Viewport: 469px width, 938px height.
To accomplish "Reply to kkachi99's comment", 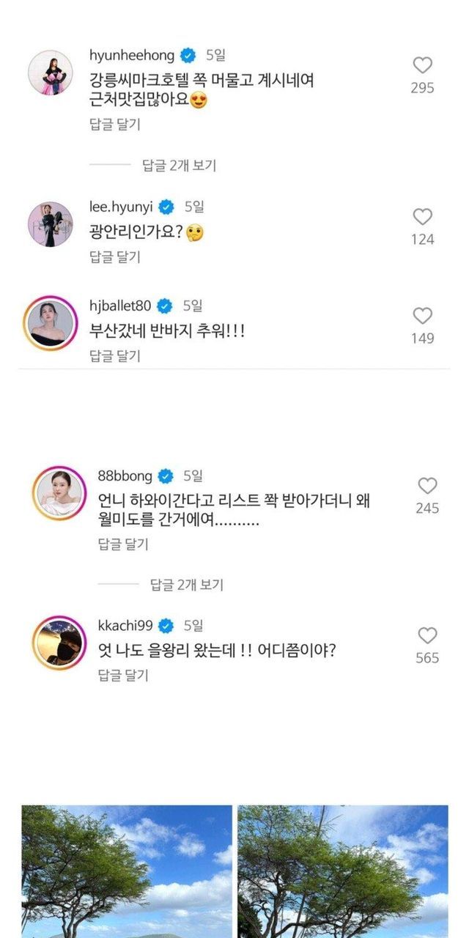I will (x=123, y=675).
